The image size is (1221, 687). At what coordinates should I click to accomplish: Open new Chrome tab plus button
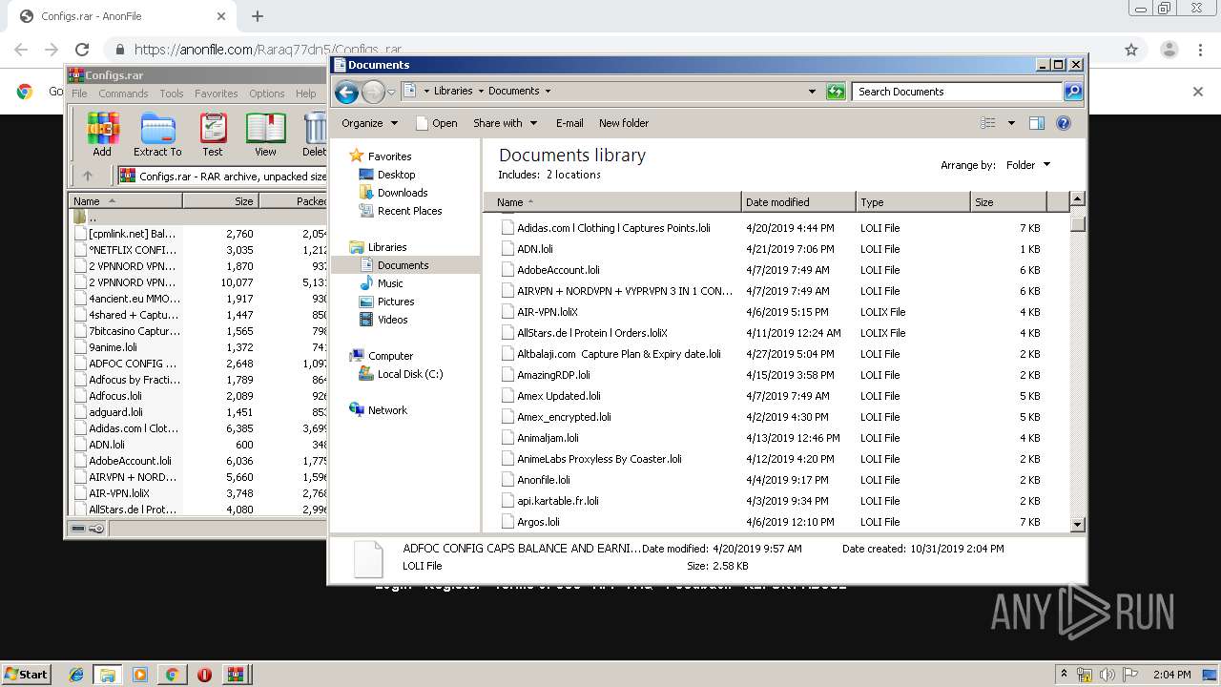[258, 16]
